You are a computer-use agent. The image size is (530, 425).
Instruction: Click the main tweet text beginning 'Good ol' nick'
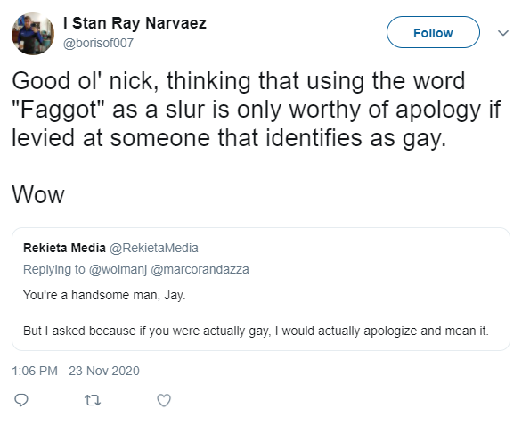[257, 110]
